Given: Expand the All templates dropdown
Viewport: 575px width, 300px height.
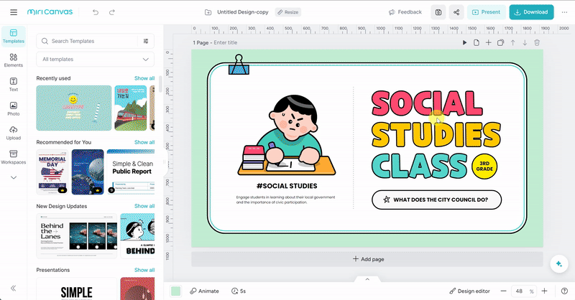Looking at the screenshot, I should (x=96, y=60).
